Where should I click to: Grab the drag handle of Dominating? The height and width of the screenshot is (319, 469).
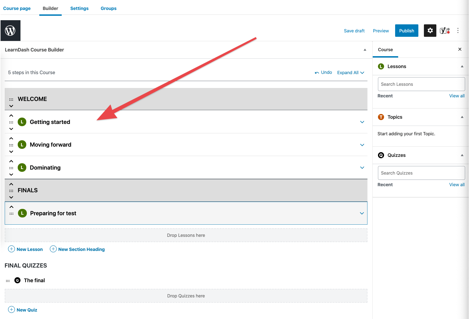point(11,168)
